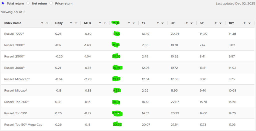This screenshot has width=256, height=131.
Task: Click the Last updated Dec 02, 2025 text
Action: tap(235, 3)
